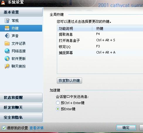The height and width of the screenshot is (133, 143).
Task: Click the F3 hotkey value
Action: 98,46
